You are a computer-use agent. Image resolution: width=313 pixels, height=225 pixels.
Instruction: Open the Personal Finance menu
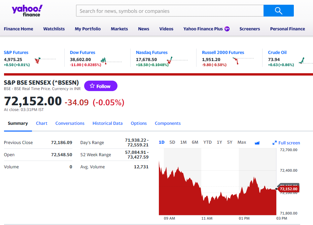287,29
